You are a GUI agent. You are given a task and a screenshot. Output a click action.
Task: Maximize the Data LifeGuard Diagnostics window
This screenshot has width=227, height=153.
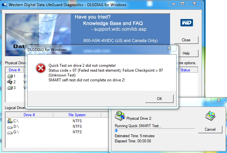(182, 4)
